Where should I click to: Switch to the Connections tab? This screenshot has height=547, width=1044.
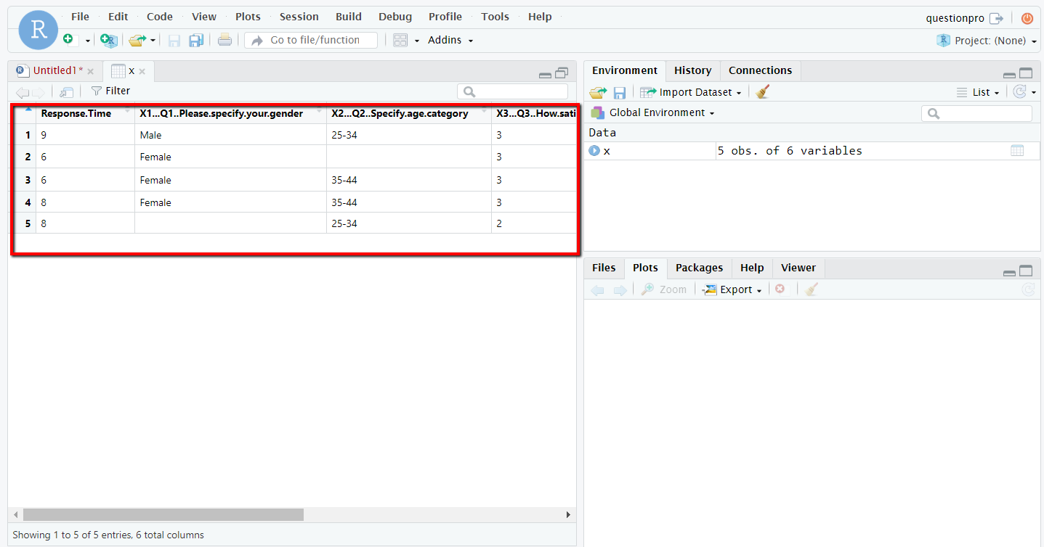coord(761,70)
